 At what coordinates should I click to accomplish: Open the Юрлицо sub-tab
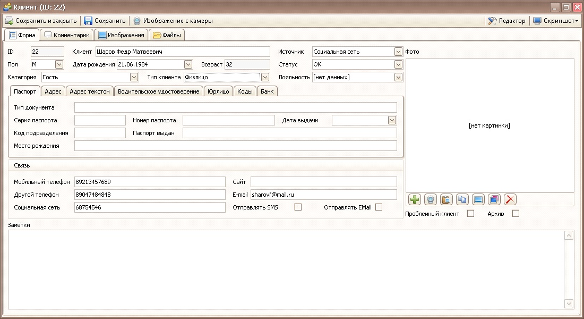coord(218,91)
